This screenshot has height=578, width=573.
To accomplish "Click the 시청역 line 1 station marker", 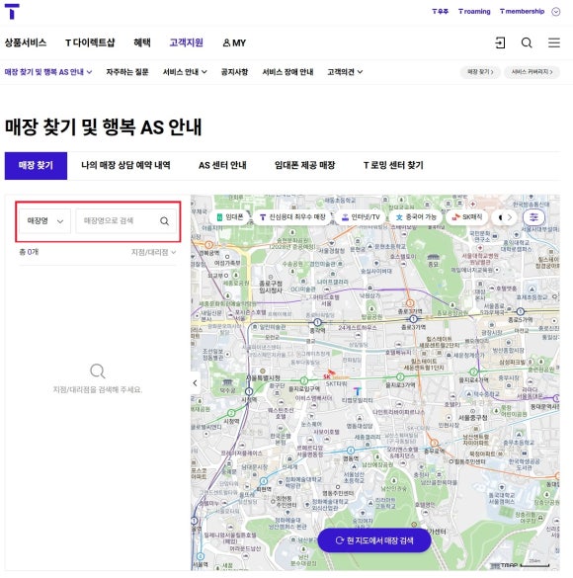I will click(249, 391).
